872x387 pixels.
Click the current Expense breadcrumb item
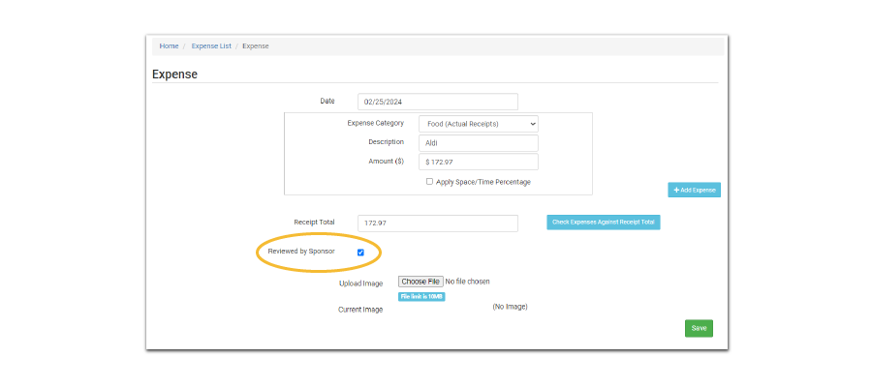coord(256,45)
